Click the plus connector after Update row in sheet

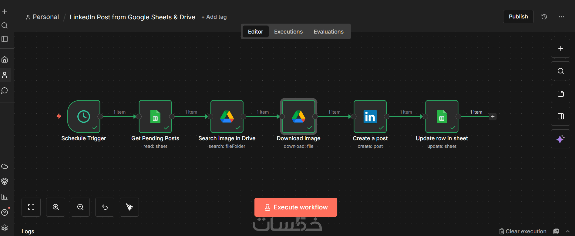pyautogui.click(x=493, y=117)
